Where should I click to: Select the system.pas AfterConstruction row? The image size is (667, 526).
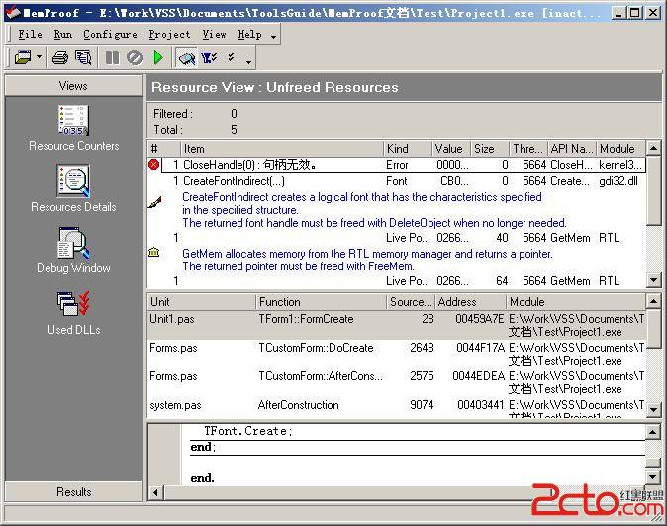point(397,408)
